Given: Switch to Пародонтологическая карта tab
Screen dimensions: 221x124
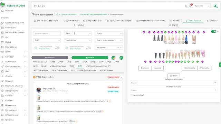Looking at the screenshot, I should point(151,21).
